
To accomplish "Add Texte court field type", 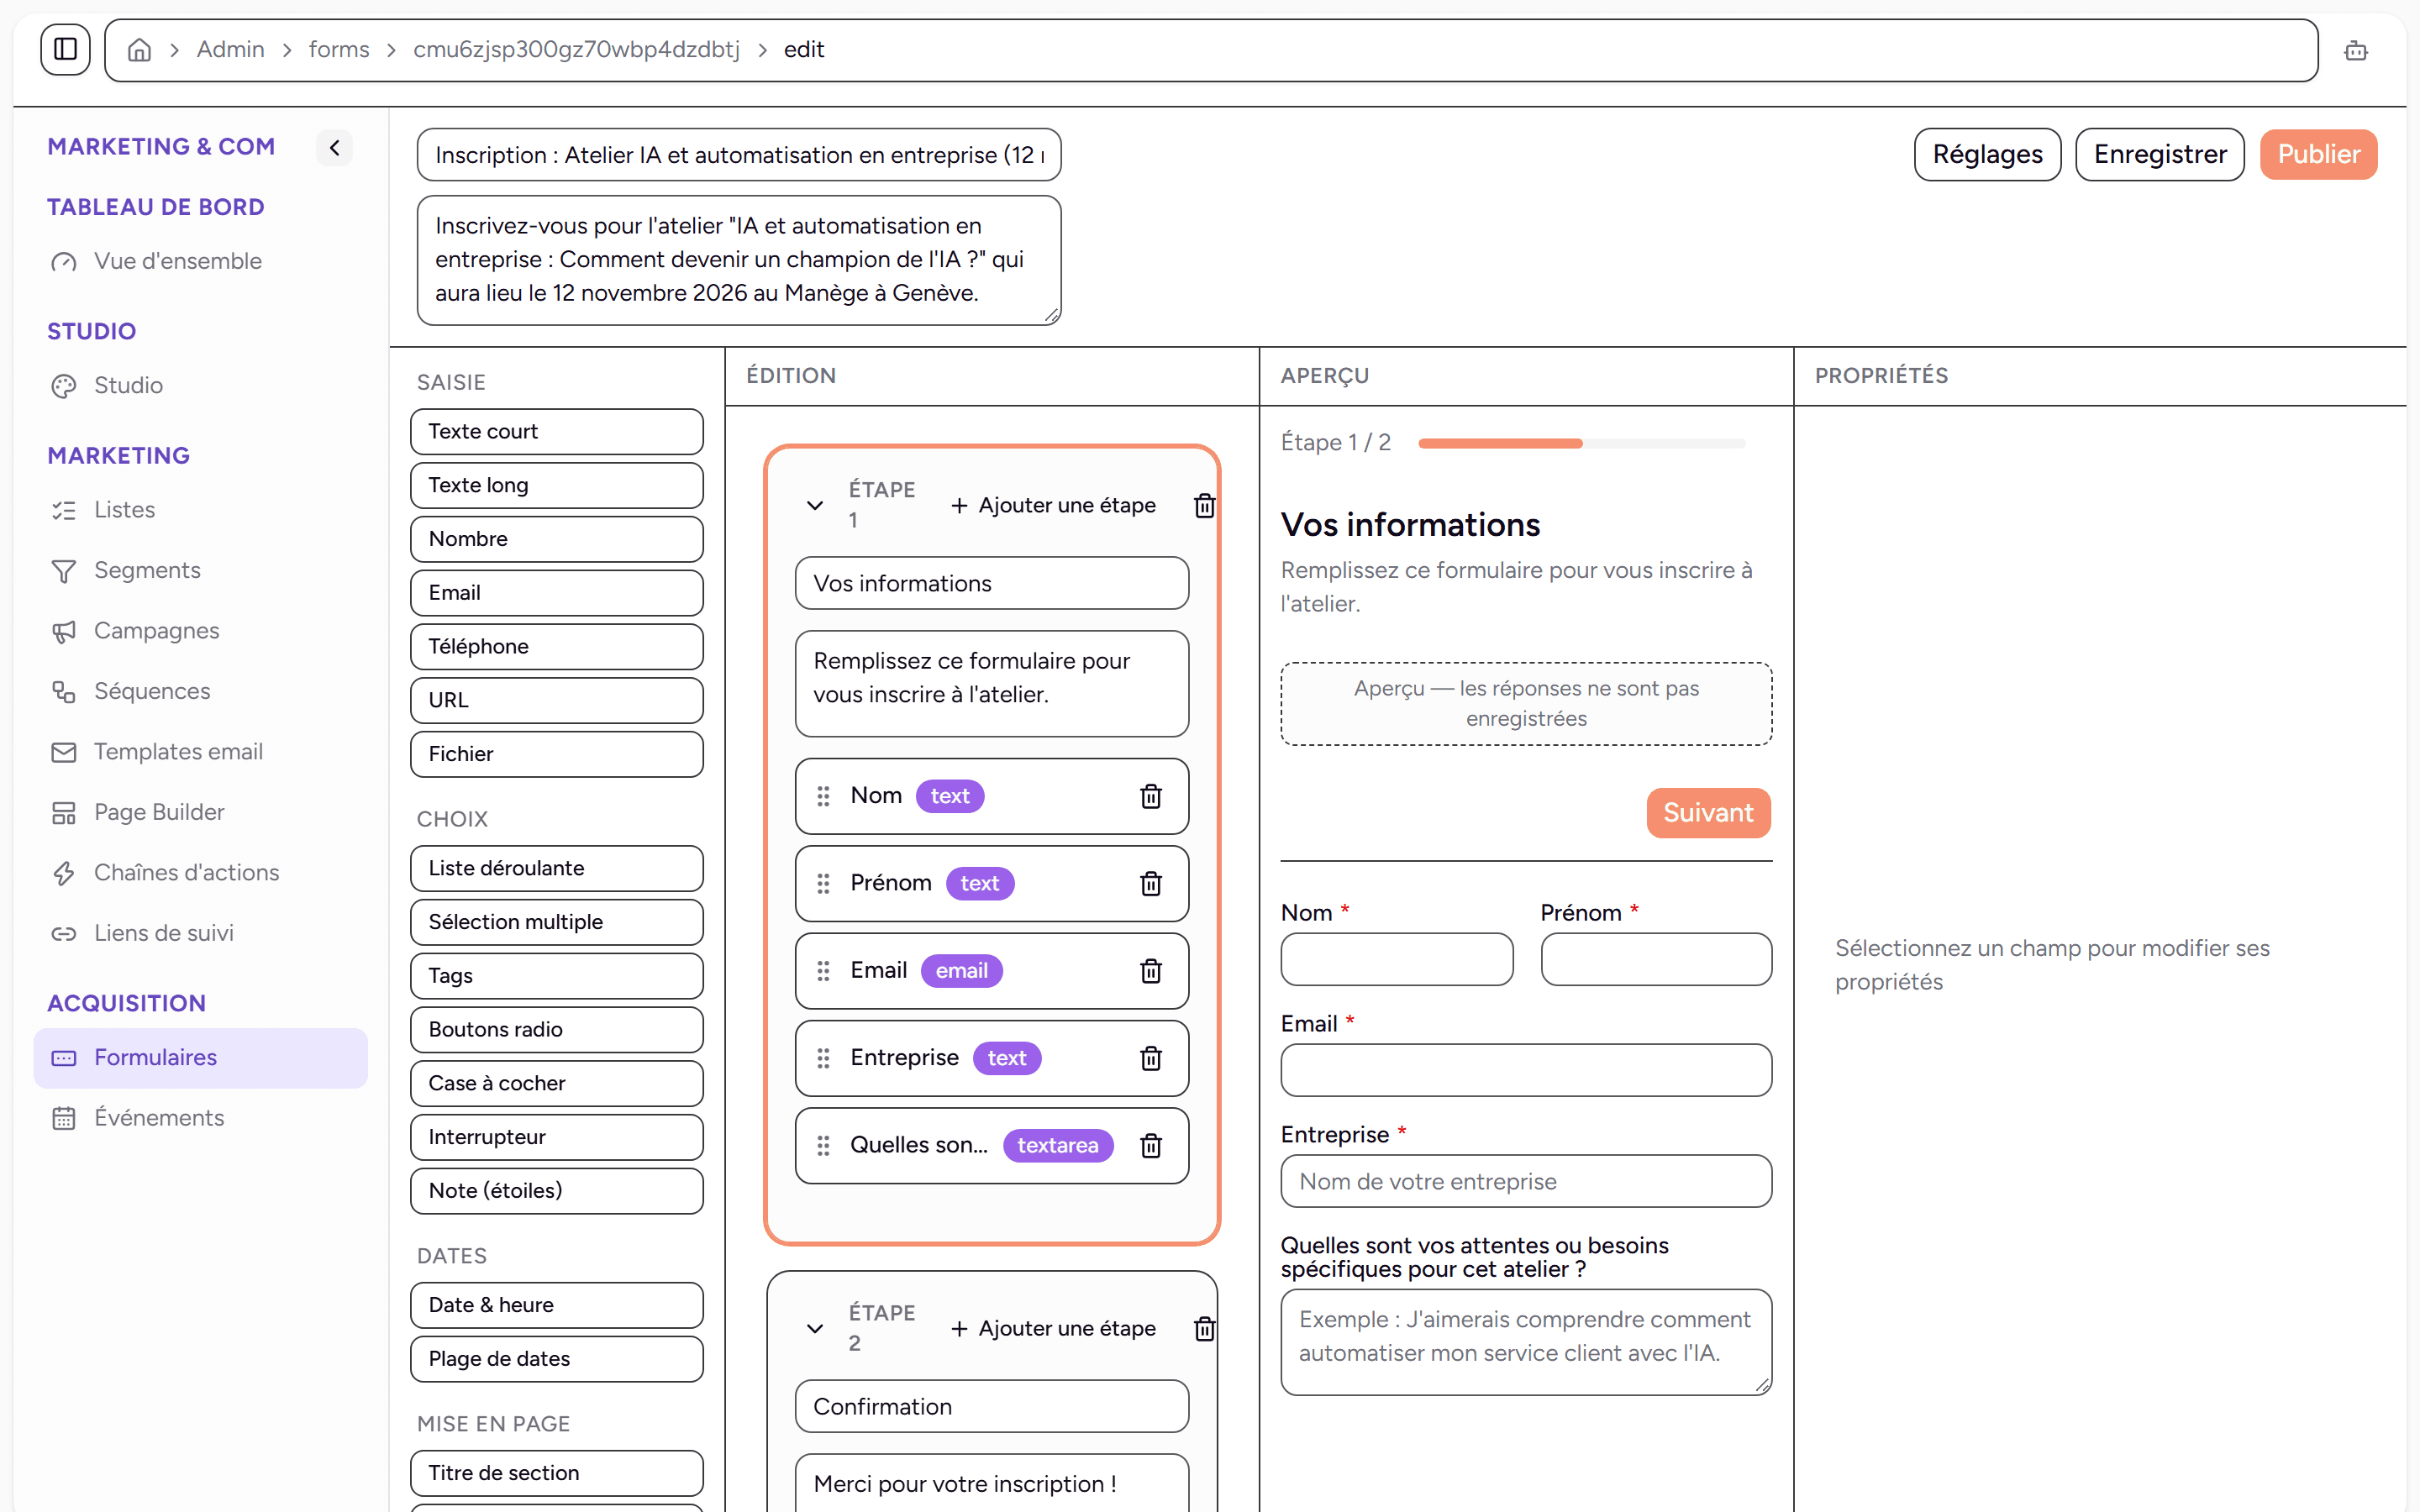I will click(x=557, y=432).
